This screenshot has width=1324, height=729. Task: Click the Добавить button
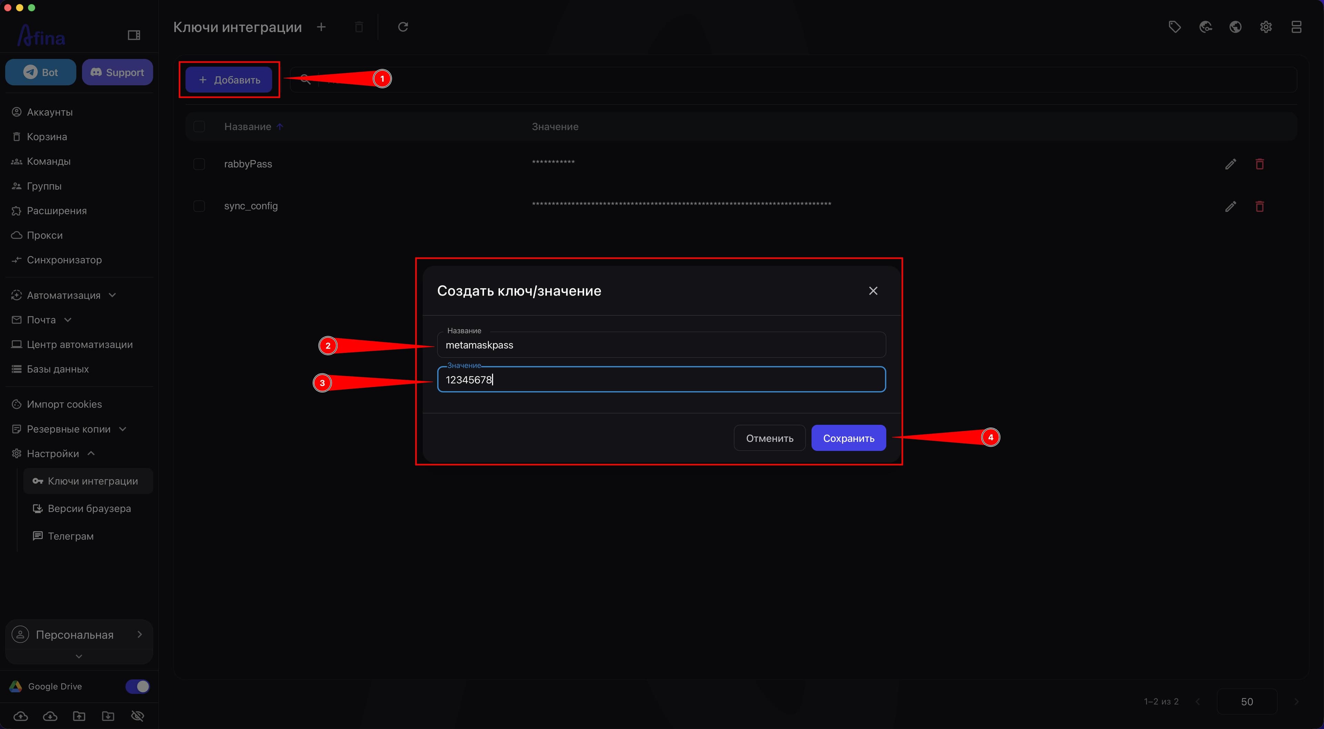pos(229,80)
